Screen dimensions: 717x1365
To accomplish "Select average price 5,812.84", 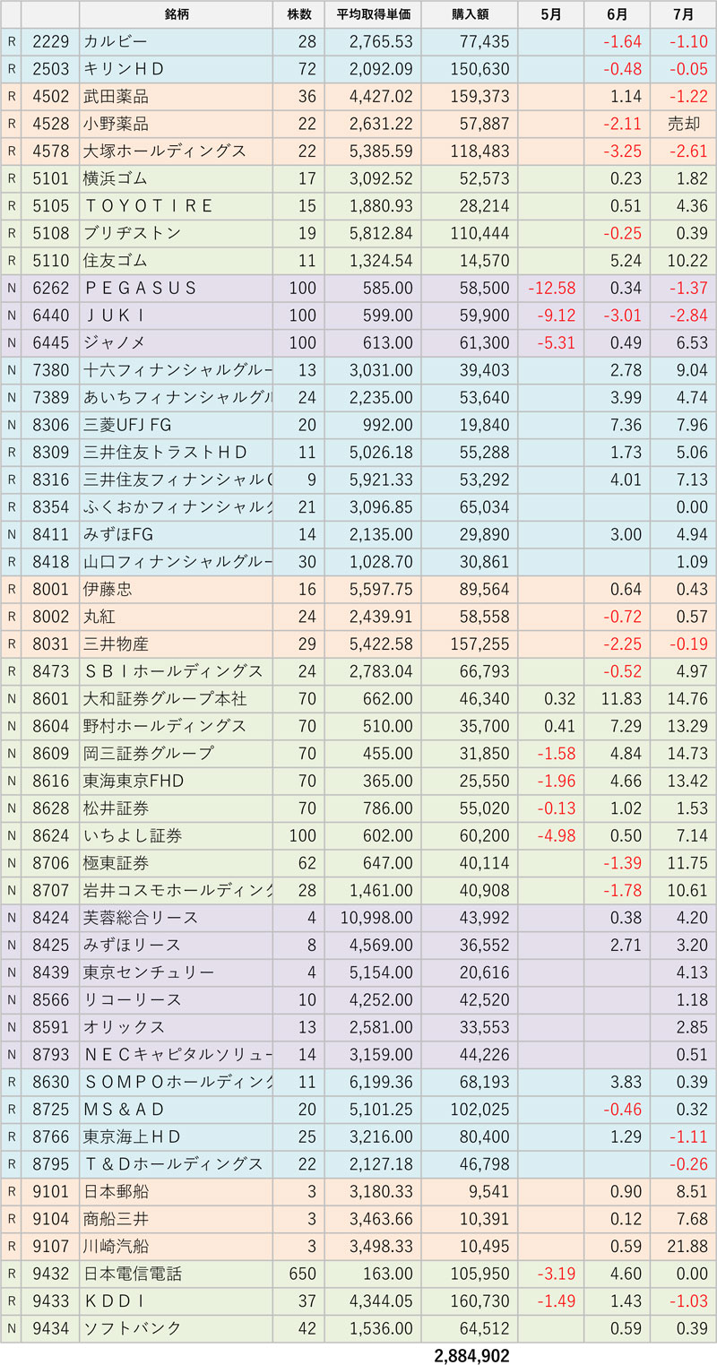I will point(380,234).
